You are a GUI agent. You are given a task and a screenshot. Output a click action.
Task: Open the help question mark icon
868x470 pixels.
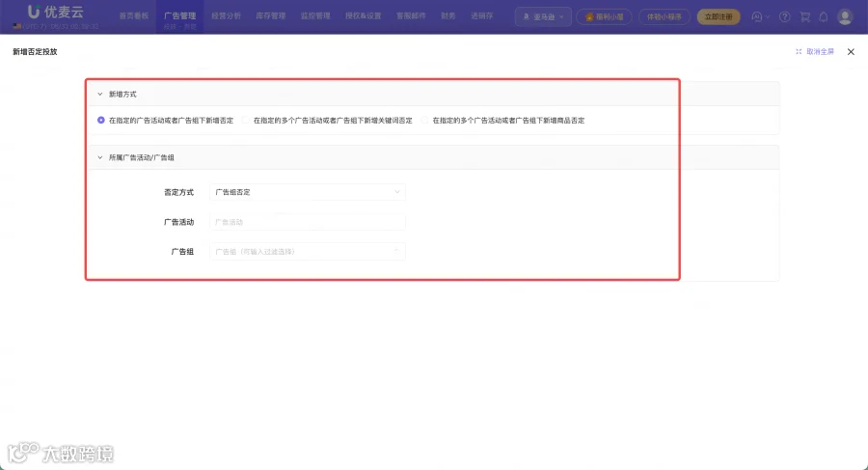pyautogui.click(x=784, y=16)
